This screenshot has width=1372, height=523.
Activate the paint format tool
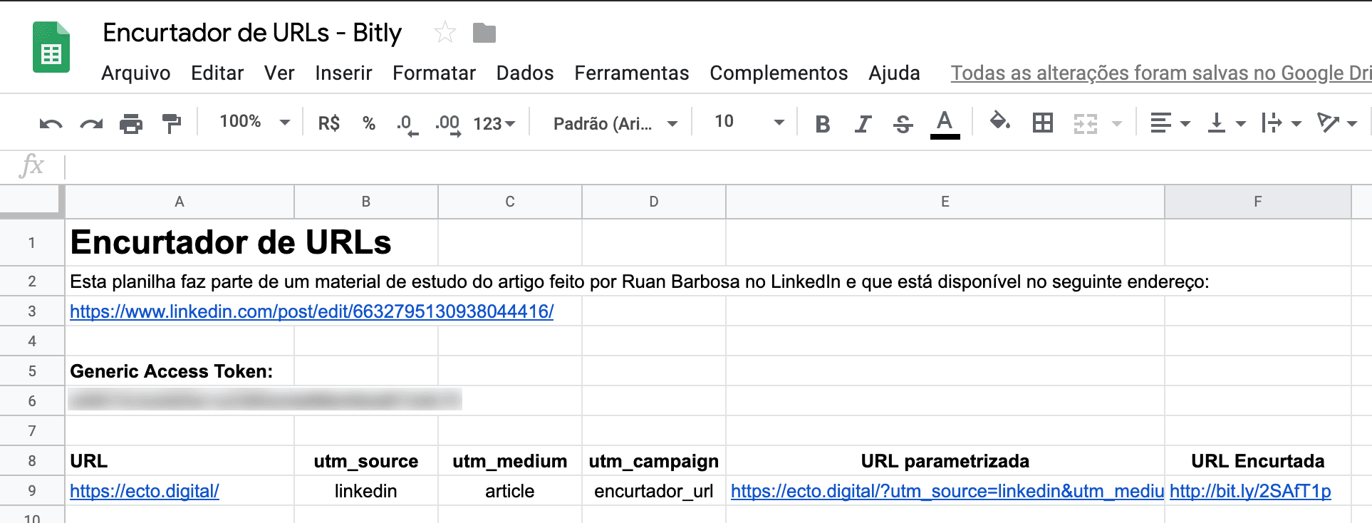pos(172,124)
